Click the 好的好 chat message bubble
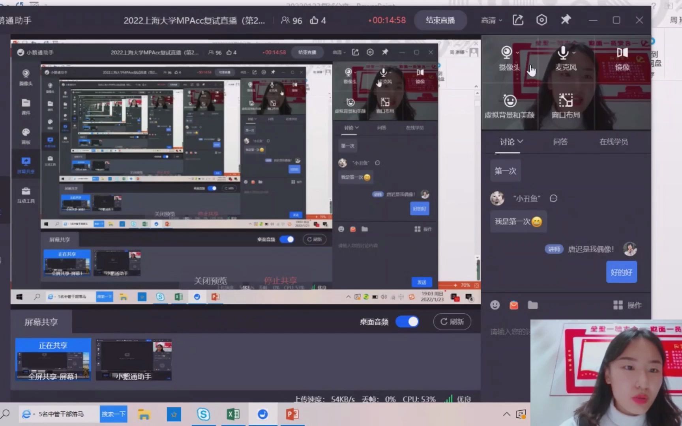682x426 pixels. 621,272
